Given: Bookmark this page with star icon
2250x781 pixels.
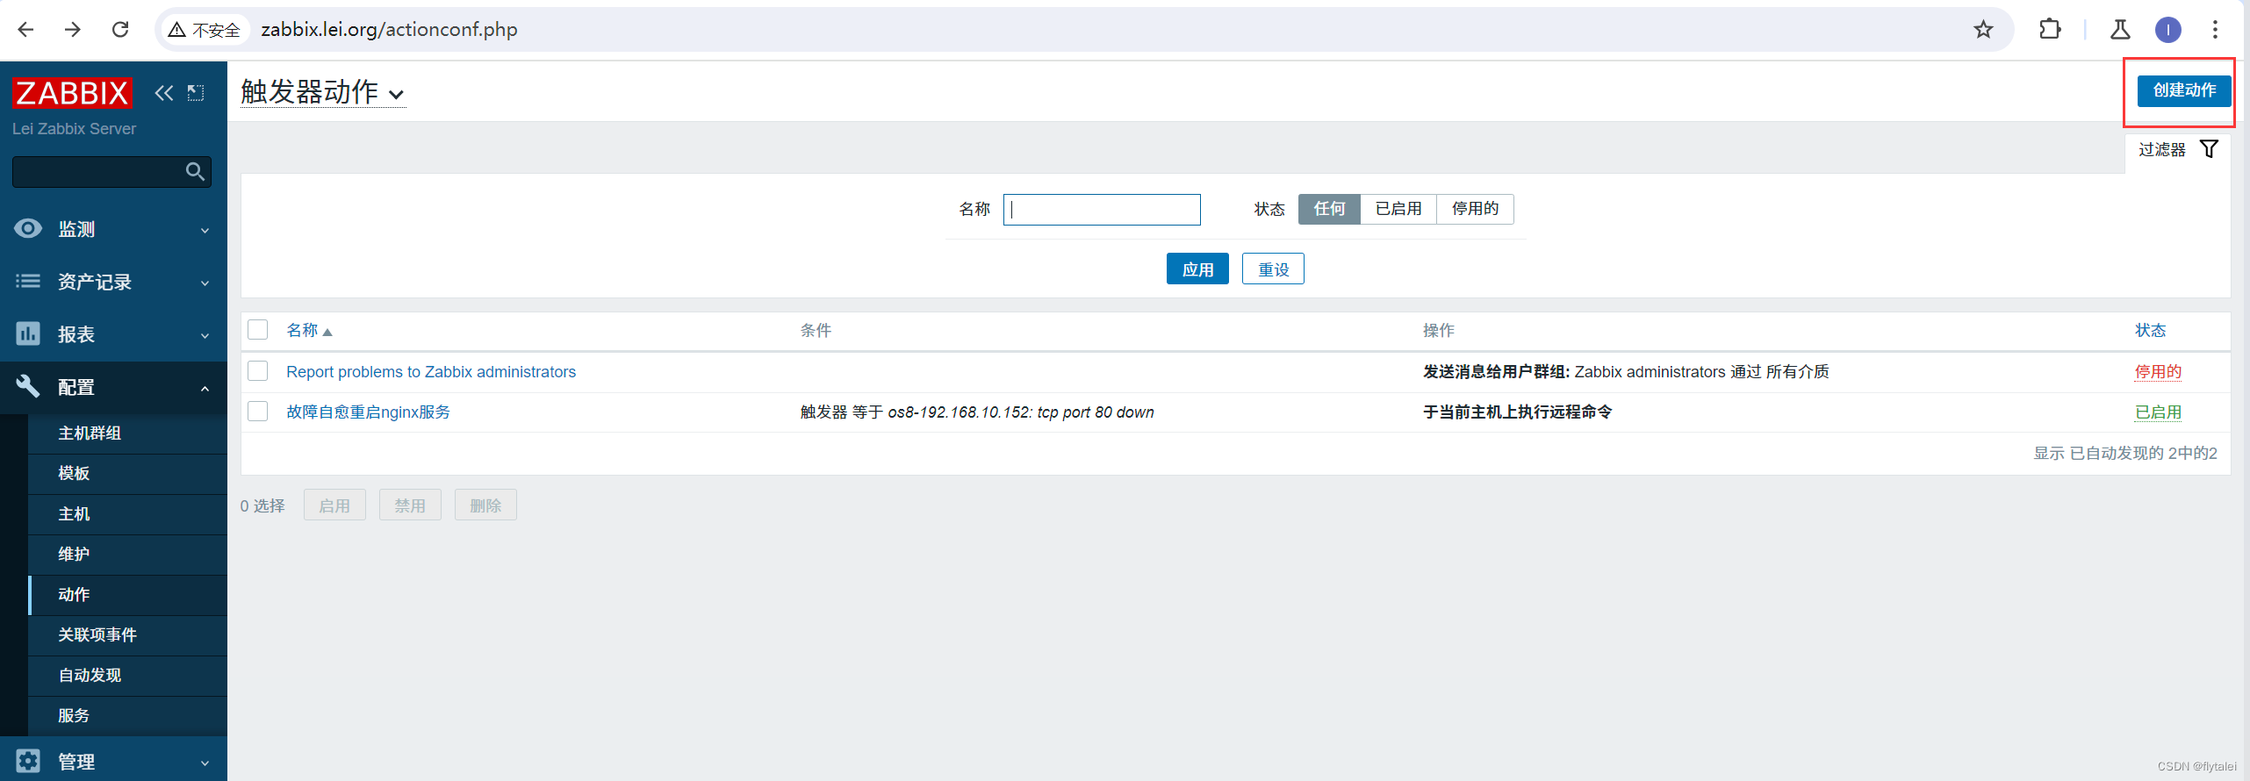Looking at the screenshot, I should click(1983, 30).
